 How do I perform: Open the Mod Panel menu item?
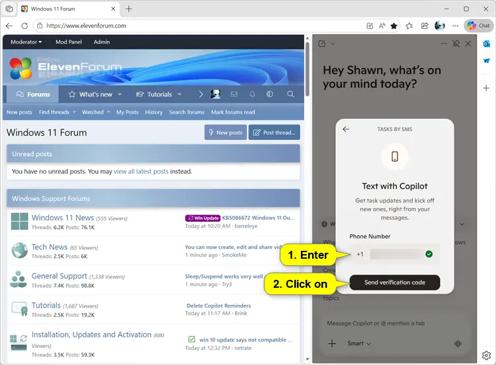pos(69,42)
